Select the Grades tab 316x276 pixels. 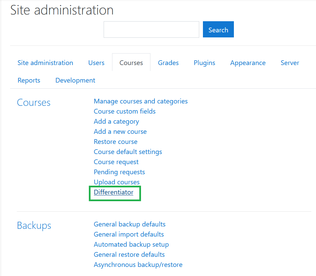tap(168, 63)
